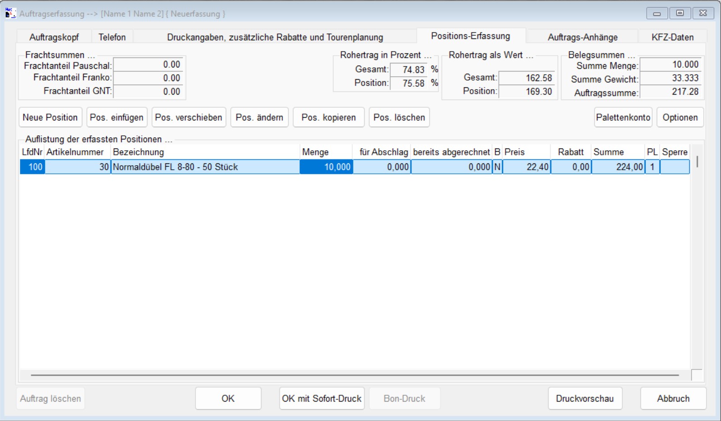Select the KFZ-Daten tab
The width and height of the screenshot is (721, 421).
pyautogui.click(x=672, y=37)
